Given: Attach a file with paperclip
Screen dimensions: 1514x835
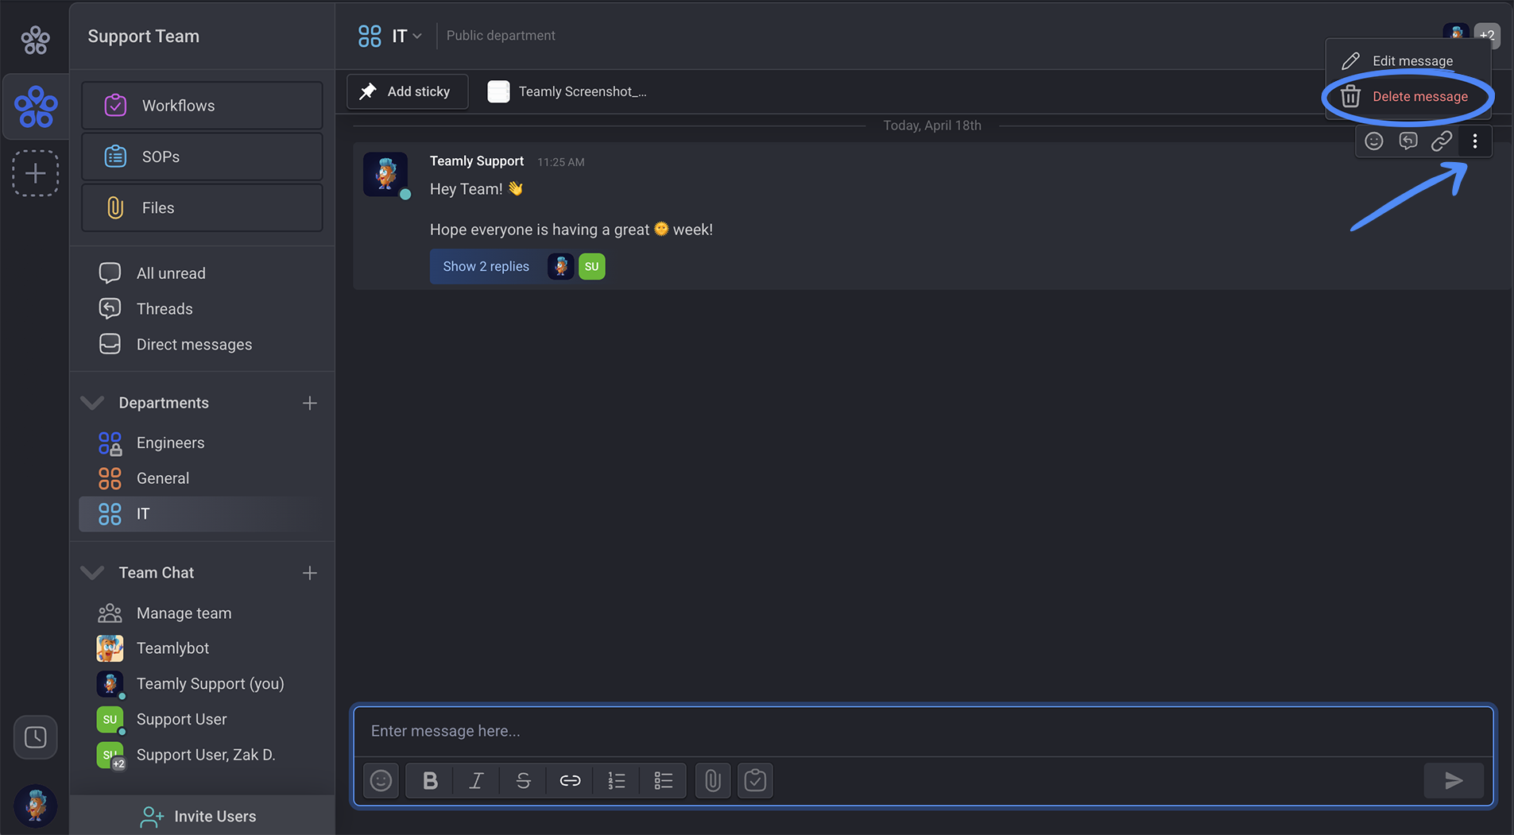Looking at the screenshot, I should click(713, 780).
